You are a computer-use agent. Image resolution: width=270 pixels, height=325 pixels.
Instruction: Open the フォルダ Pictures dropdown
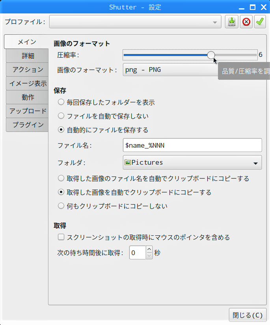point(192,163)
